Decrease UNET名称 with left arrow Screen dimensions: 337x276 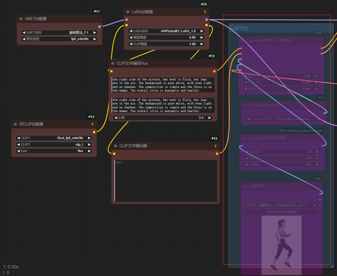(24, 33)
